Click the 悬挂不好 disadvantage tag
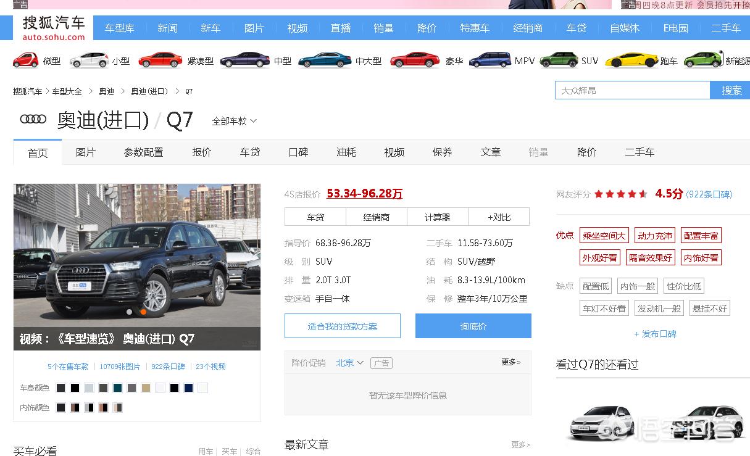This screenshot has width=750, height=456. click(709, 309)
